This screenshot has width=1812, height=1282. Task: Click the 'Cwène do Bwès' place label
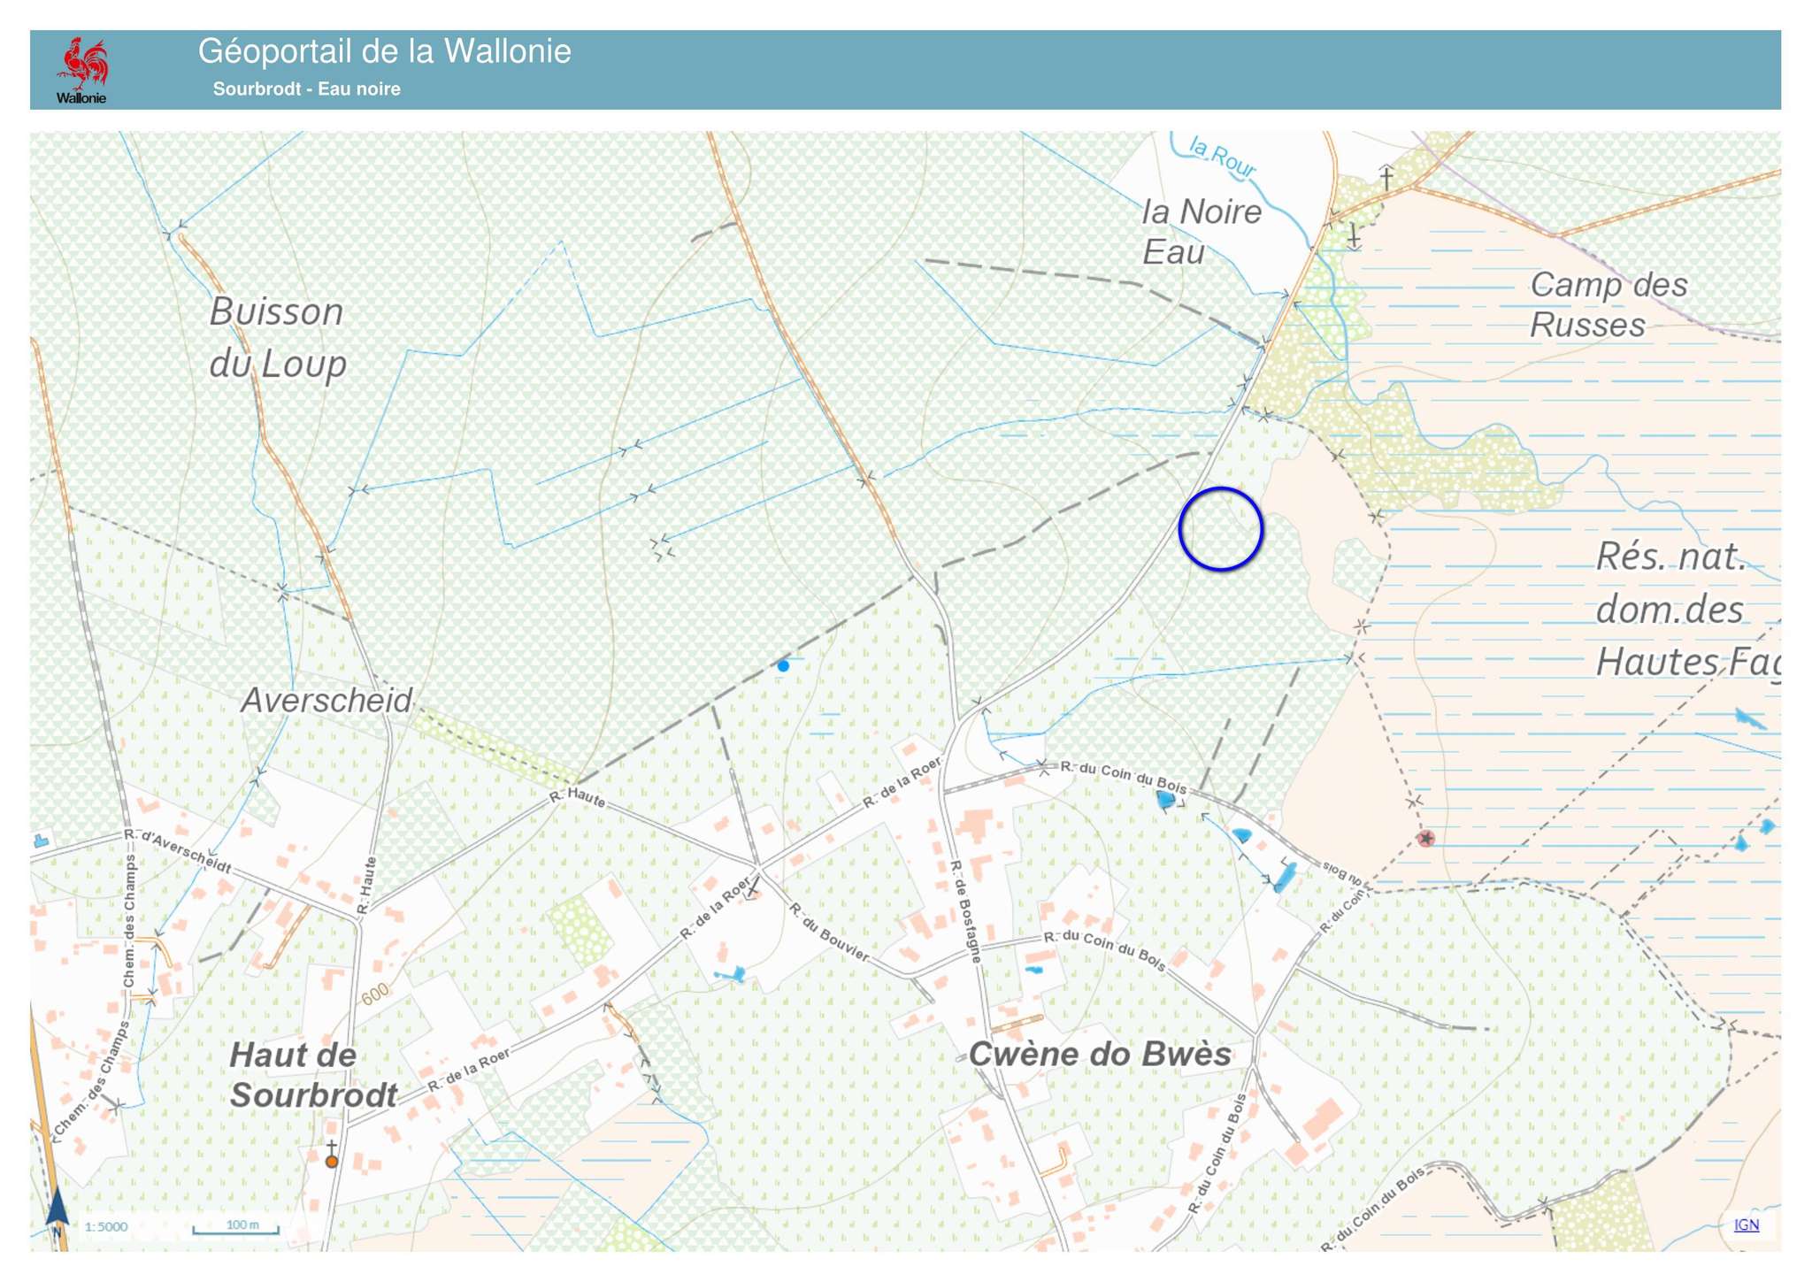(1099, 1054)
